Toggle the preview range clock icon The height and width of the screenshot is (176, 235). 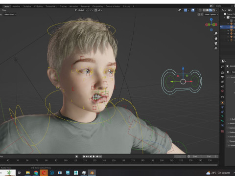pyautogui.click(x=189, y=156)
